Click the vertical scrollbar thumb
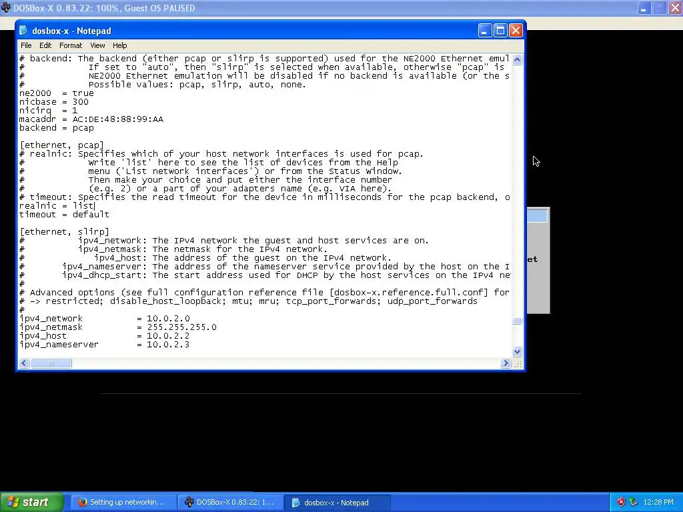Viewport: 683px width, 512px height. pos(517,321)
